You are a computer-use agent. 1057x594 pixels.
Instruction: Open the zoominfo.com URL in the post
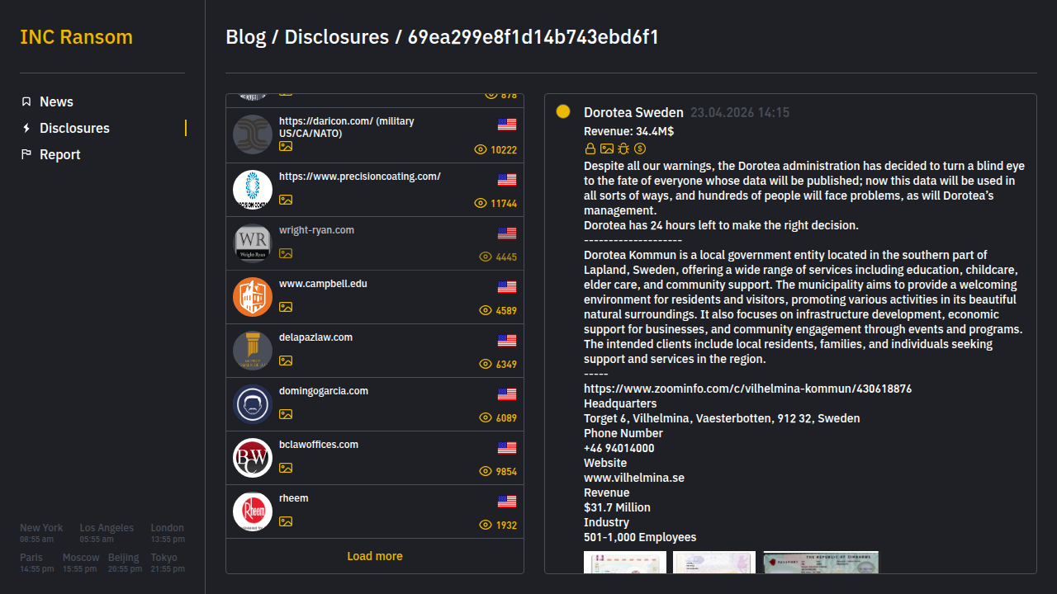pyautogui.click(x=747, y=389)
